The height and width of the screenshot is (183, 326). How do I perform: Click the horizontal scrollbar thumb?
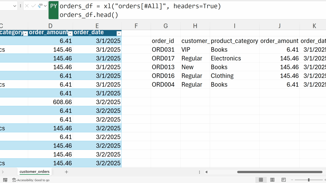(x=280, y=172)
